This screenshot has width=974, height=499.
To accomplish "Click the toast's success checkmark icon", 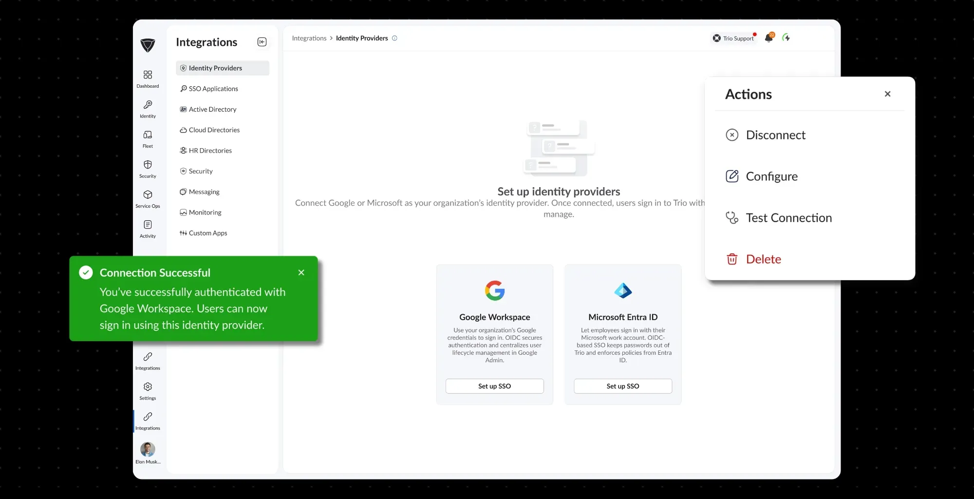I will (86, 272).
